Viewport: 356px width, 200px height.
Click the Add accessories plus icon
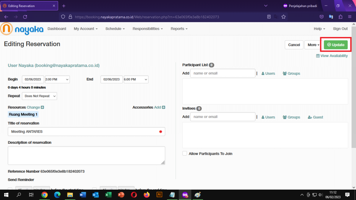pyautogui.click(x=163, y=108)
